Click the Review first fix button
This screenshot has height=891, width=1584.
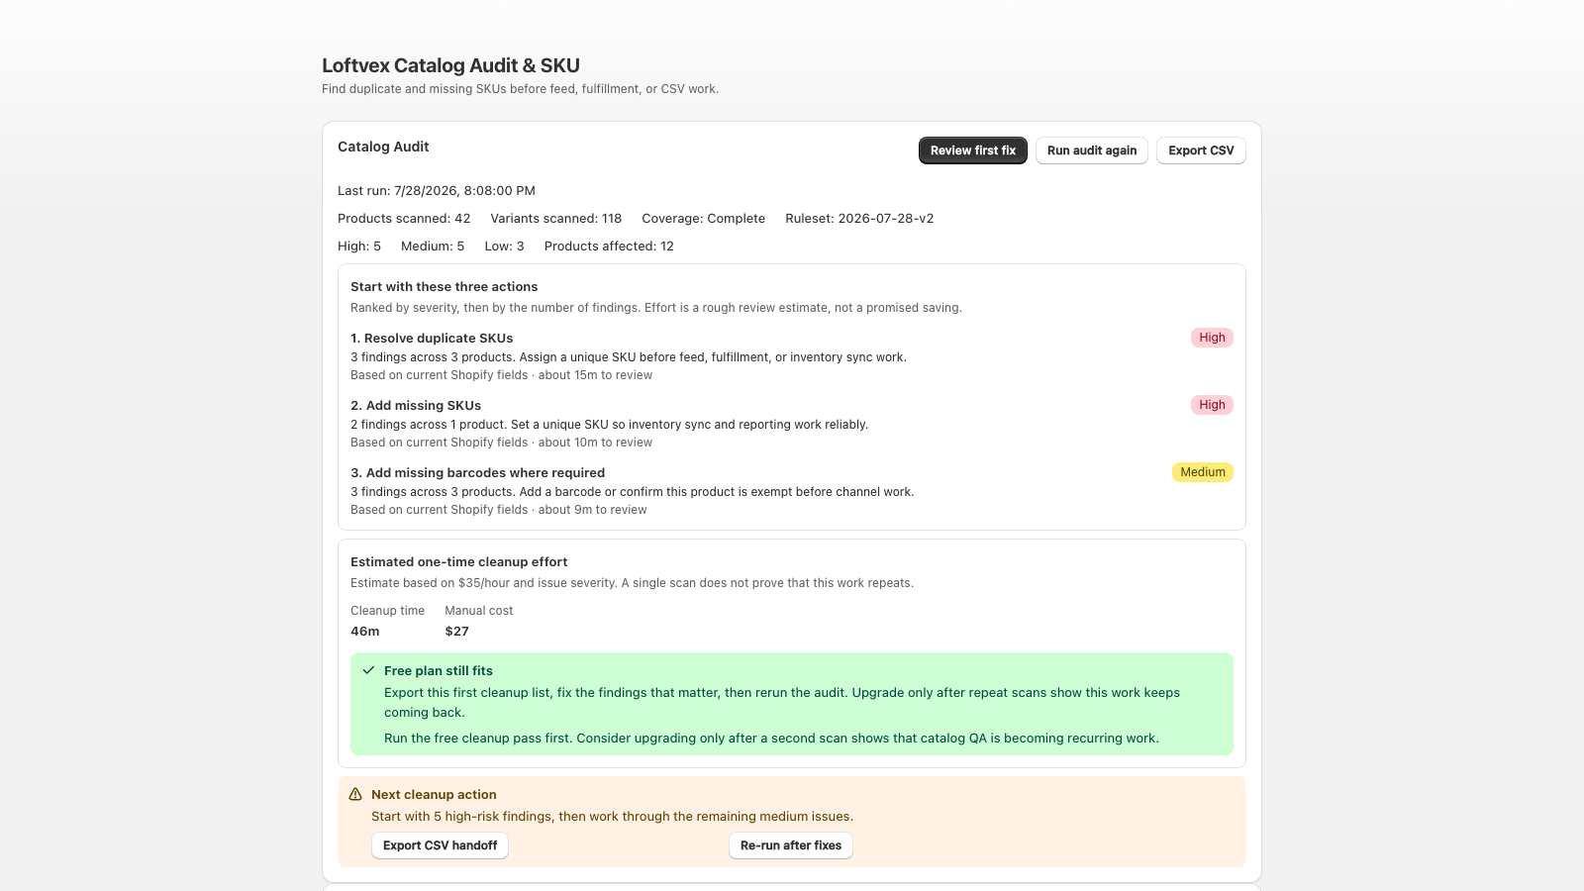click(x=972, y=150)
